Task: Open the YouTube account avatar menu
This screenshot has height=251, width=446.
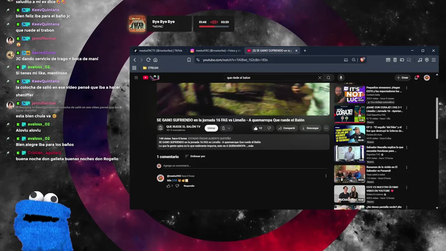Action: [x=427, y=78]
